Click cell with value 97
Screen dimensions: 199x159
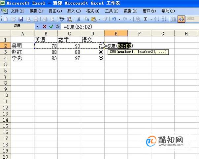(x=69, y=58)
